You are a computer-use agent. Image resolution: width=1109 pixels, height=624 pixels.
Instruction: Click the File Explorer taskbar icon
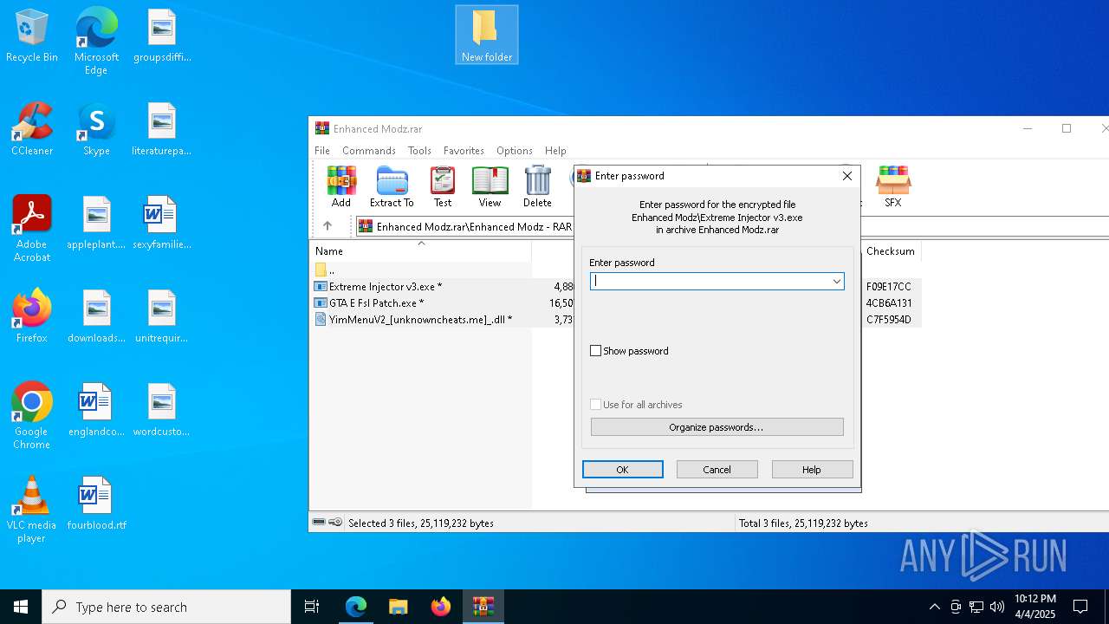click(x=398, y=607)
